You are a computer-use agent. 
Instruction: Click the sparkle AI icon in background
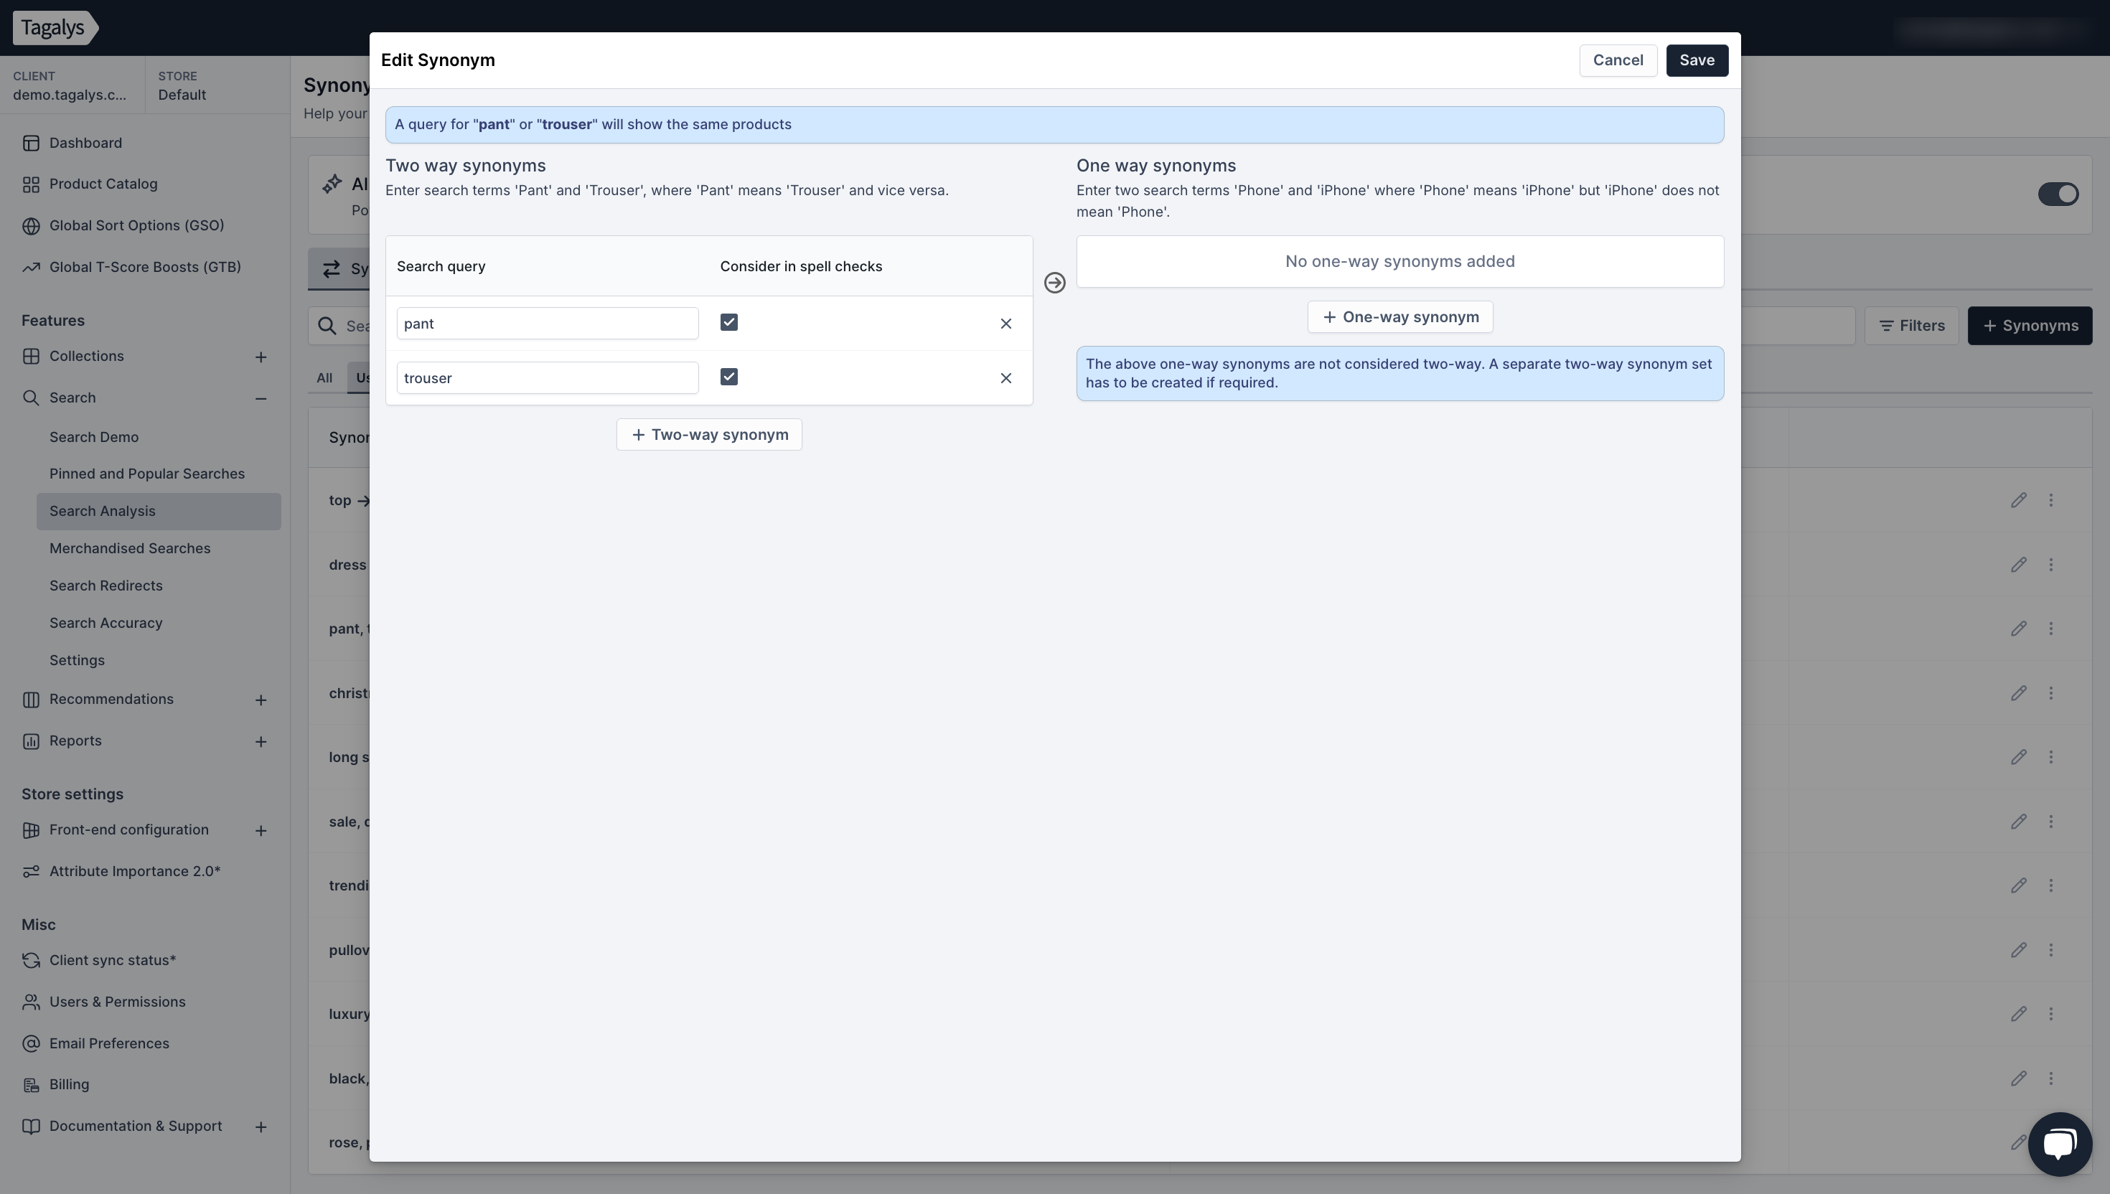click(332, 184)
